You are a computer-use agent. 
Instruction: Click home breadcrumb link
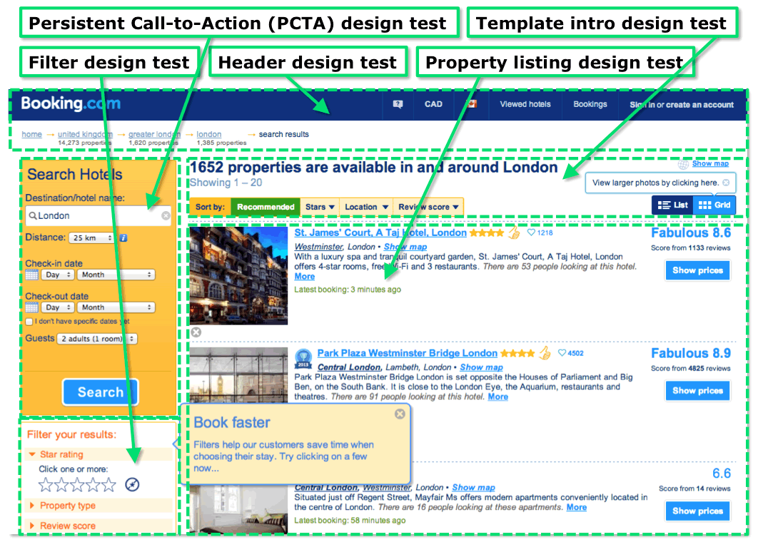[x=31, y=134]
